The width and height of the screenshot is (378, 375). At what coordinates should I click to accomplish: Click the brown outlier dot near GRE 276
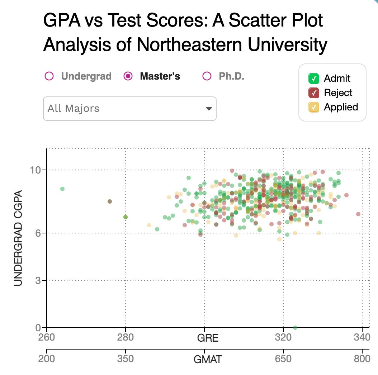tap(110, 201)
